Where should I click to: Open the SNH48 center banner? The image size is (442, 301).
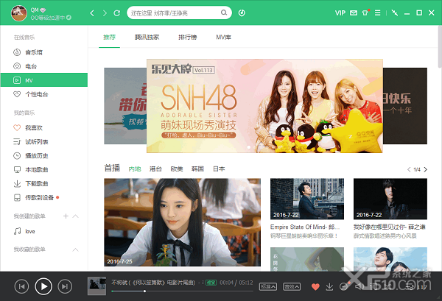(264, 106)
